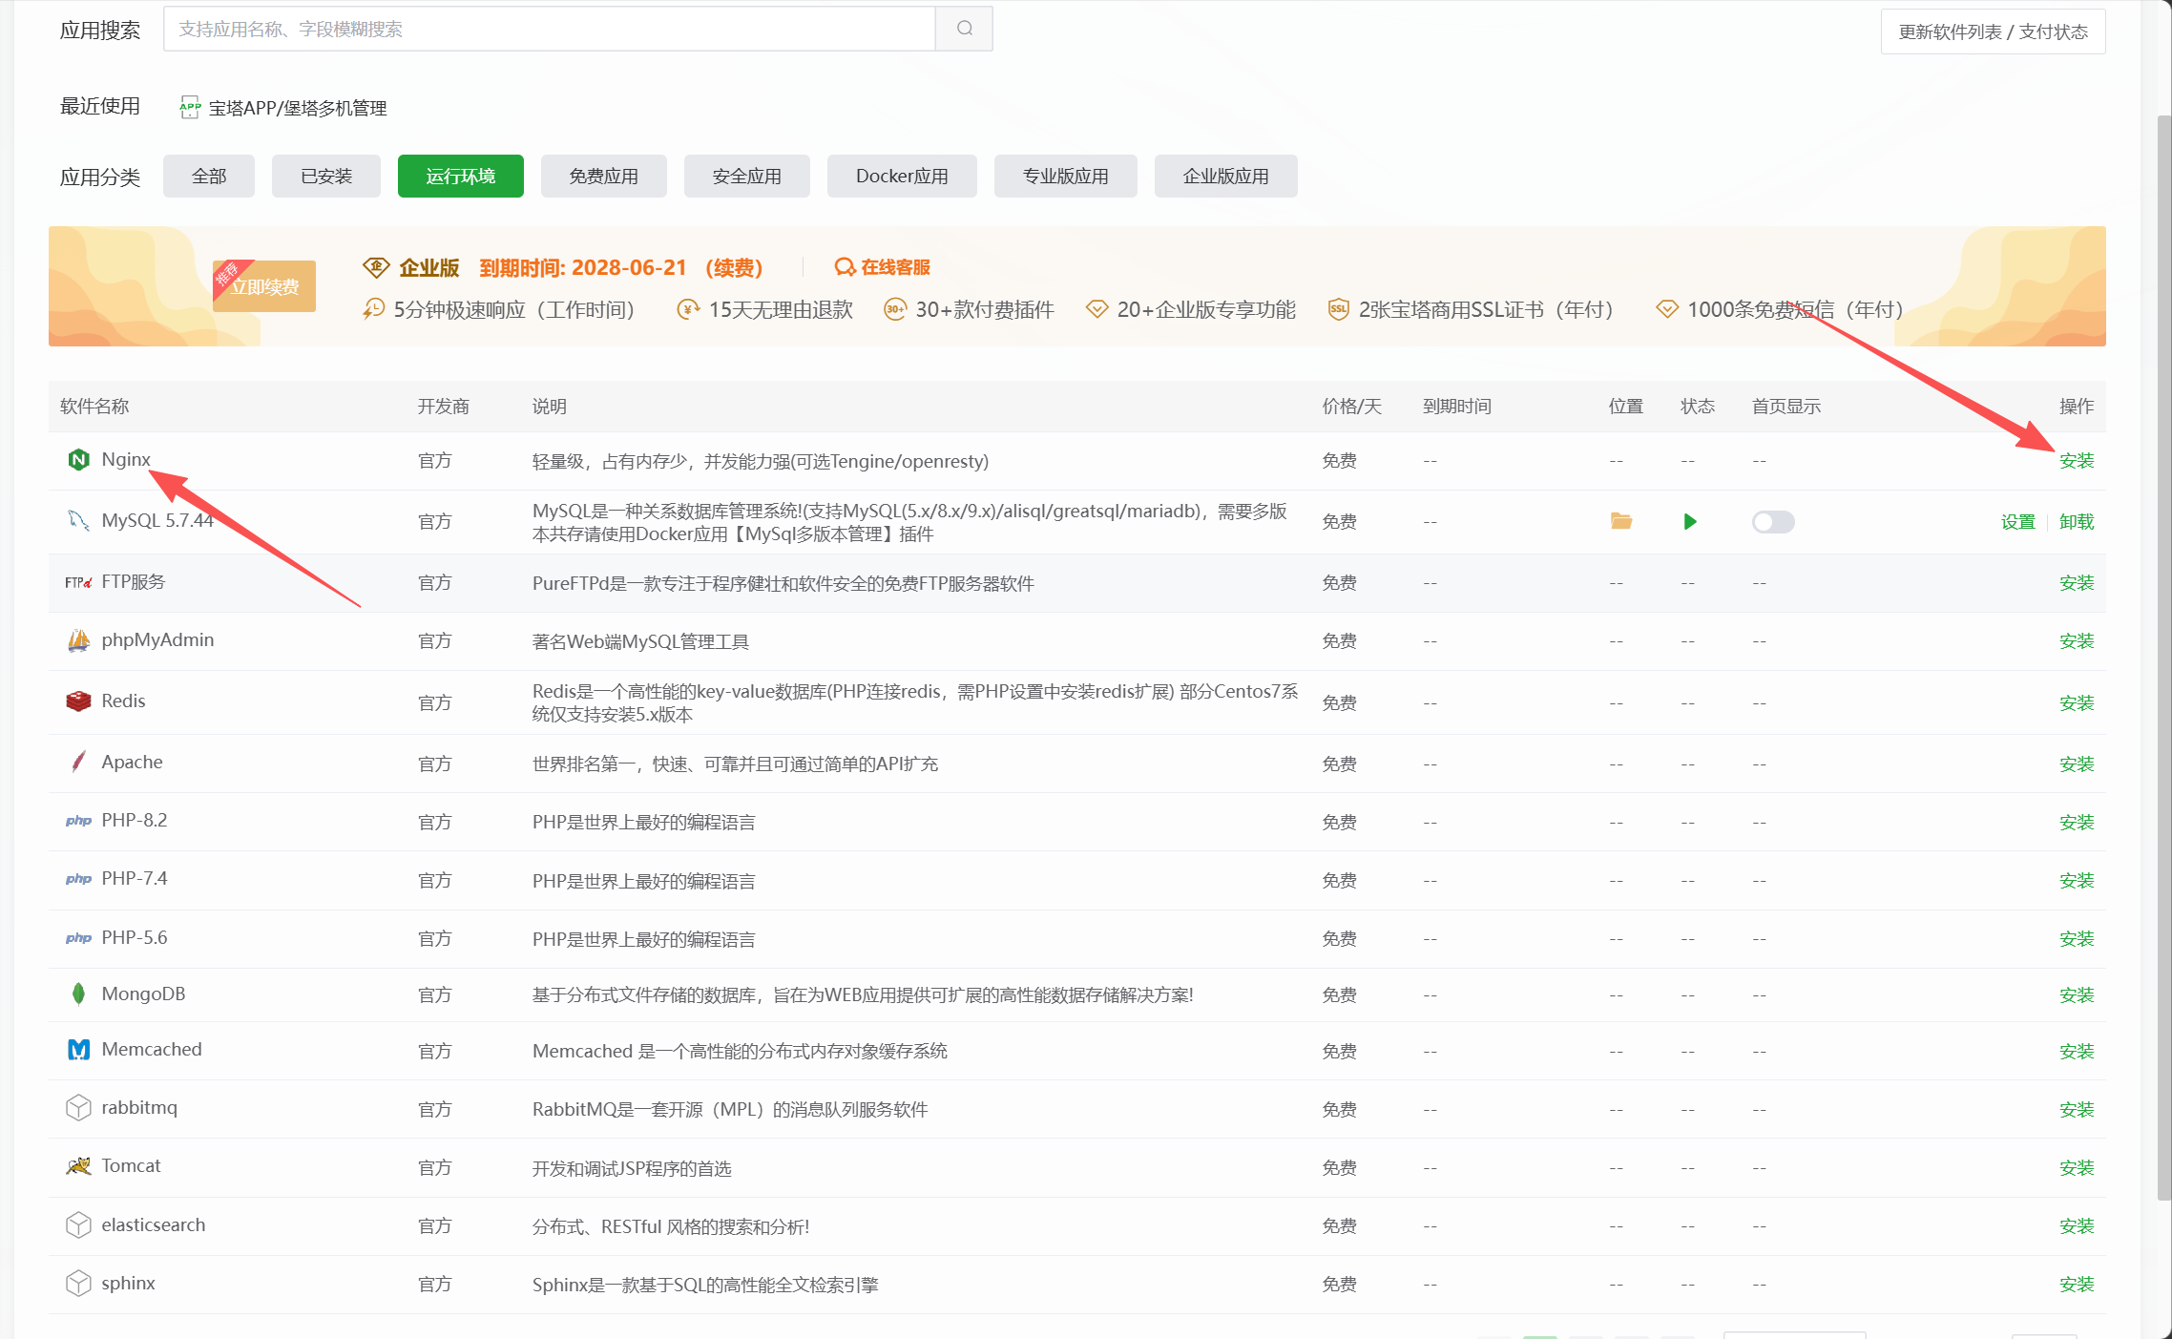
Task: Click 安装 for PHP-7.4
Action: click(2077, 881)
